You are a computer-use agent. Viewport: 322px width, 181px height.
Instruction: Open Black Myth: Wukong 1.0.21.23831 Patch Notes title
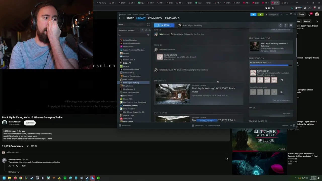pyautogui.click(x=213, y=90)
